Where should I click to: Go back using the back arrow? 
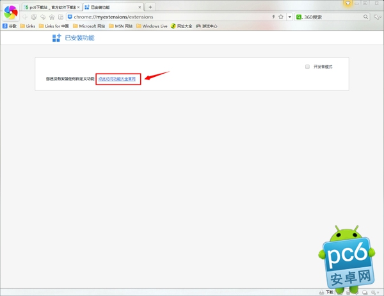pyautogui.click(x=26, y=17)
